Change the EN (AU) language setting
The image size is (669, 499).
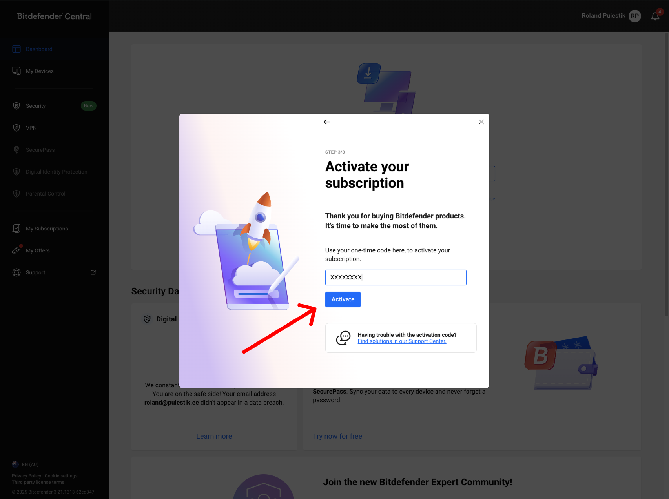click(30, 465)
